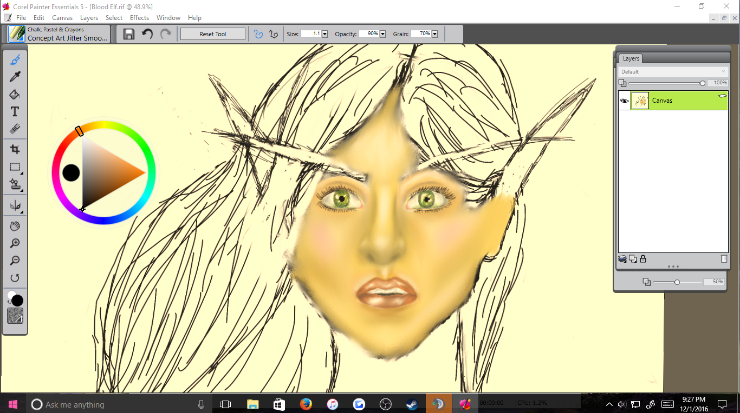Open the Canvas menu
Screen dimensions: 740x413
click(x=62, y=18)
